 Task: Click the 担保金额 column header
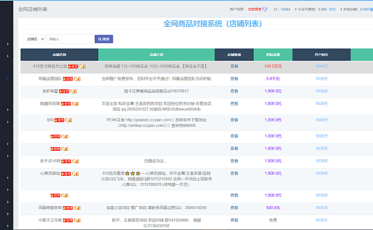tap(273, 55)
